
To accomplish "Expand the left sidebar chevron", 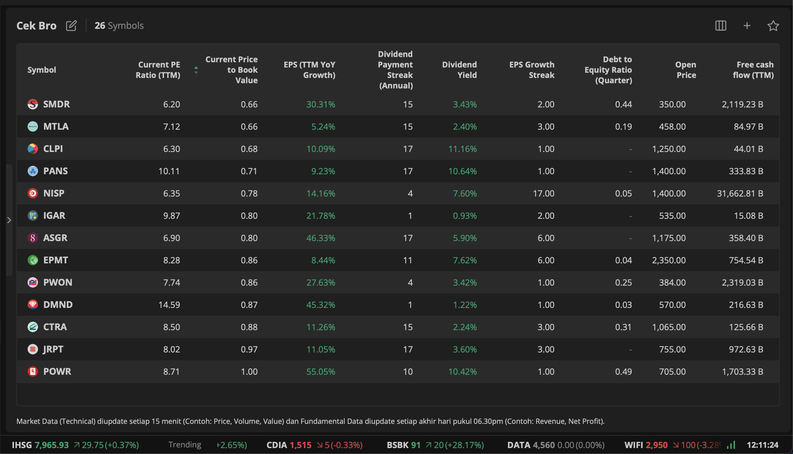I will [x=9, y=220].
